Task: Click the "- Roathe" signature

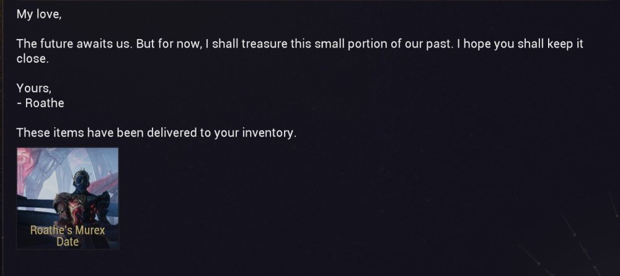Action: tap(40, 103)
